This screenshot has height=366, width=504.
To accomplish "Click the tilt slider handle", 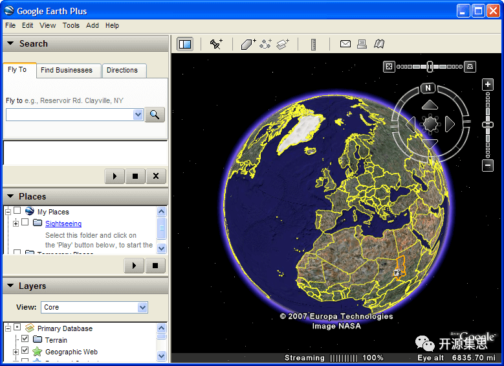I will tap(430, 67).
